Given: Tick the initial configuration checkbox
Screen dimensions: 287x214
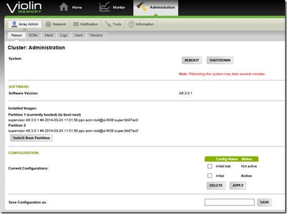Looking at the screenshot, I should (x=210, y=175).
